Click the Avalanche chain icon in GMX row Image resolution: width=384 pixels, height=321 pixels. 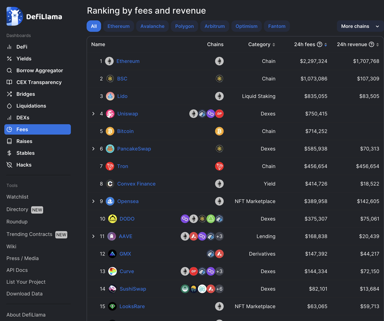point(219,254)
